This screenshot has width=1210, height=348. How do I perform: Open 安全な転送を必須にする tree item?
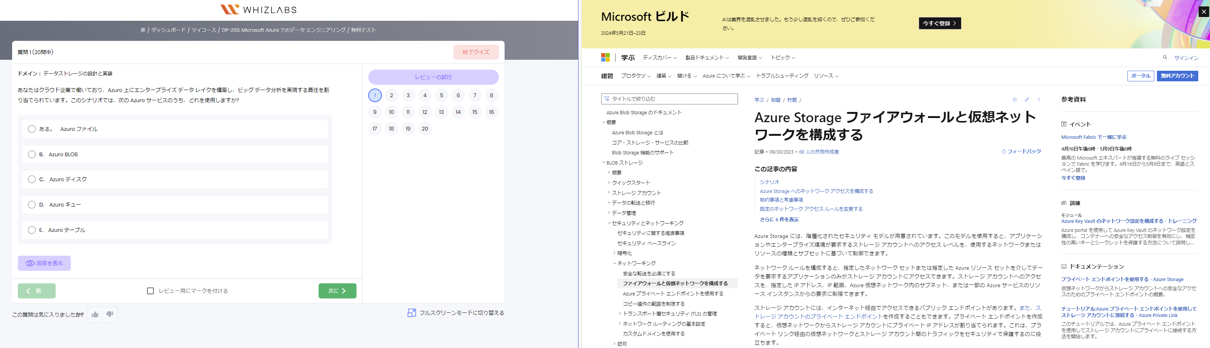click(x=649, y=273)
